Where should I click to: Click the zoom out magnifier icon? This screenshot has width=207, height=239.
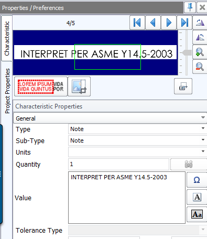click(x=200, y=67)
